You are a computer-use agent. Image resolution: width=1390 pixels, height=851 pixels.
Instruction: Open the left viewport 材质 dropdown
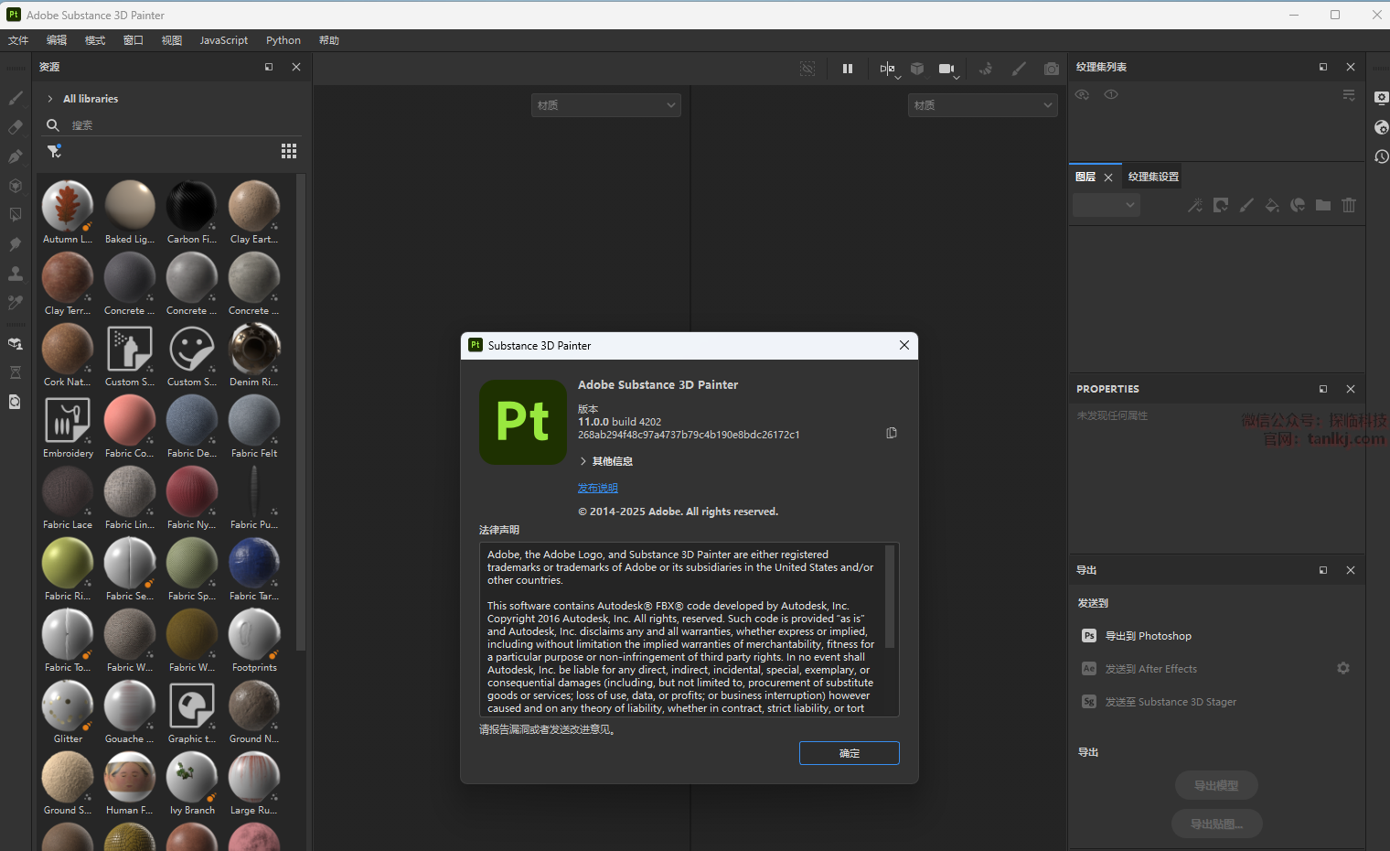click(x=605, y=105)
